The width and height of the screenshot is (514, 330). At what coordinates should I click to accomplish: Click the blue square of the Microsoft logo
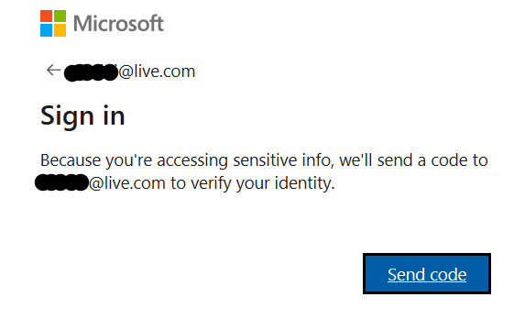[x=46, y=30]
